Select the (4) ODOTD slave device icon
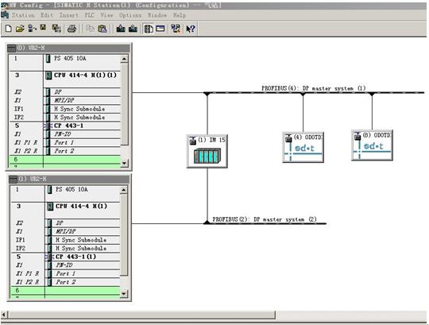Screen dimensions: 429x325 pos(303,147)
